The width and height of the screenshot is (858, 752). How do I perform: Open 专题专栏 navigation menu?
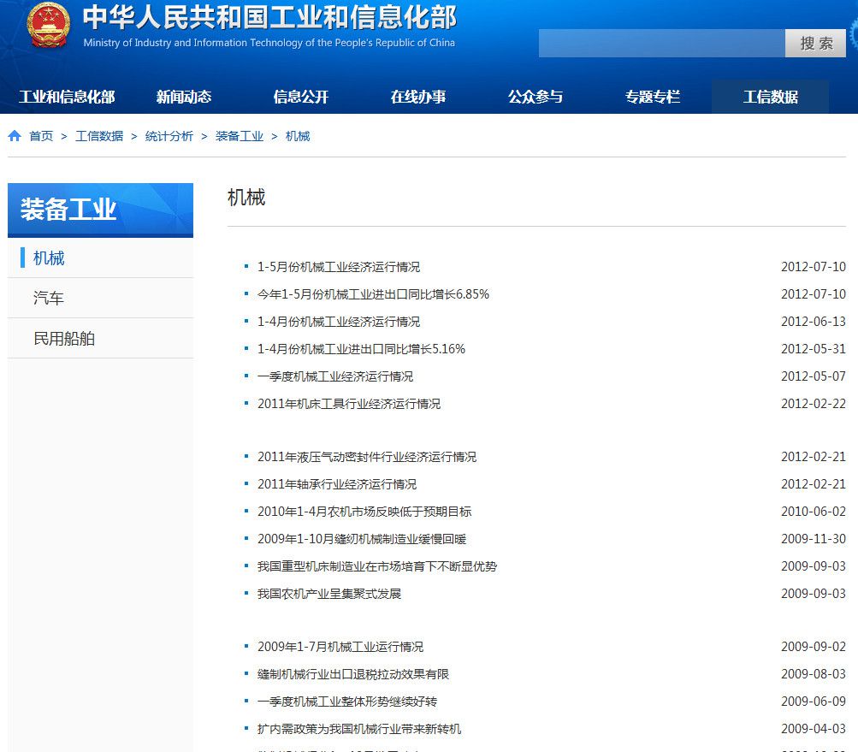coord(652,97)
